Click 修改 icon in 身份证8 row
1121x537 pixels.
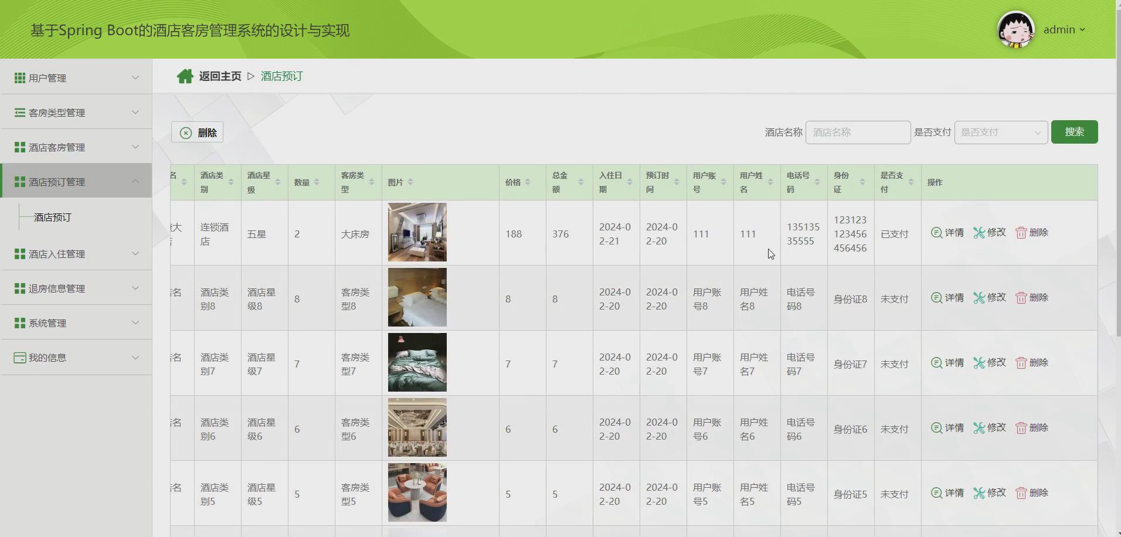click(x=979, y=297)
